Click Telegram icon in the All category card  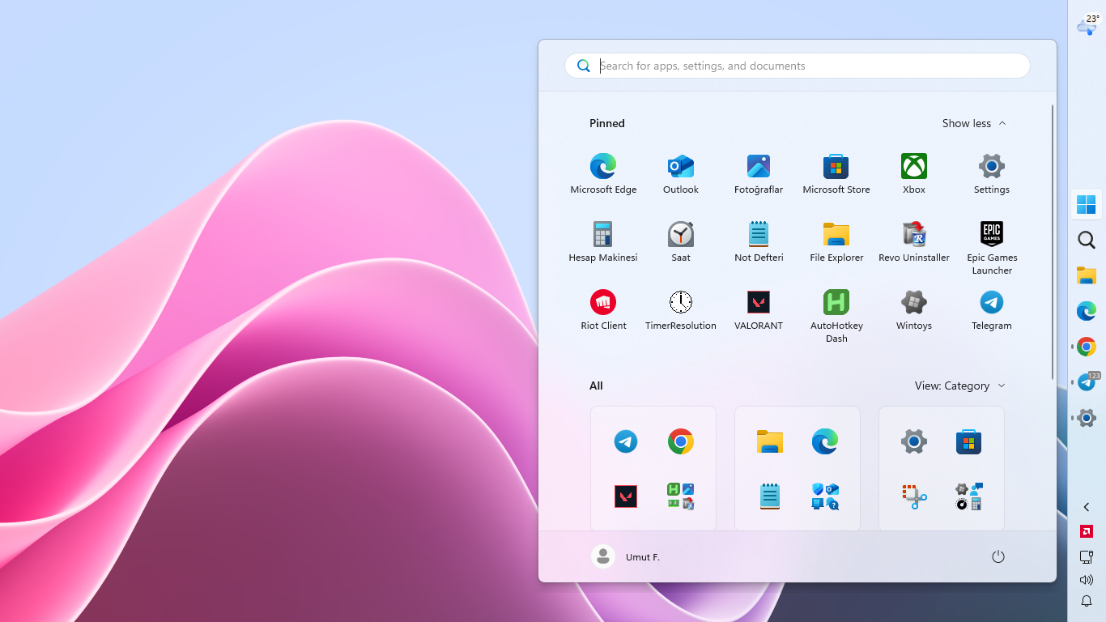[x=626, y=441]
